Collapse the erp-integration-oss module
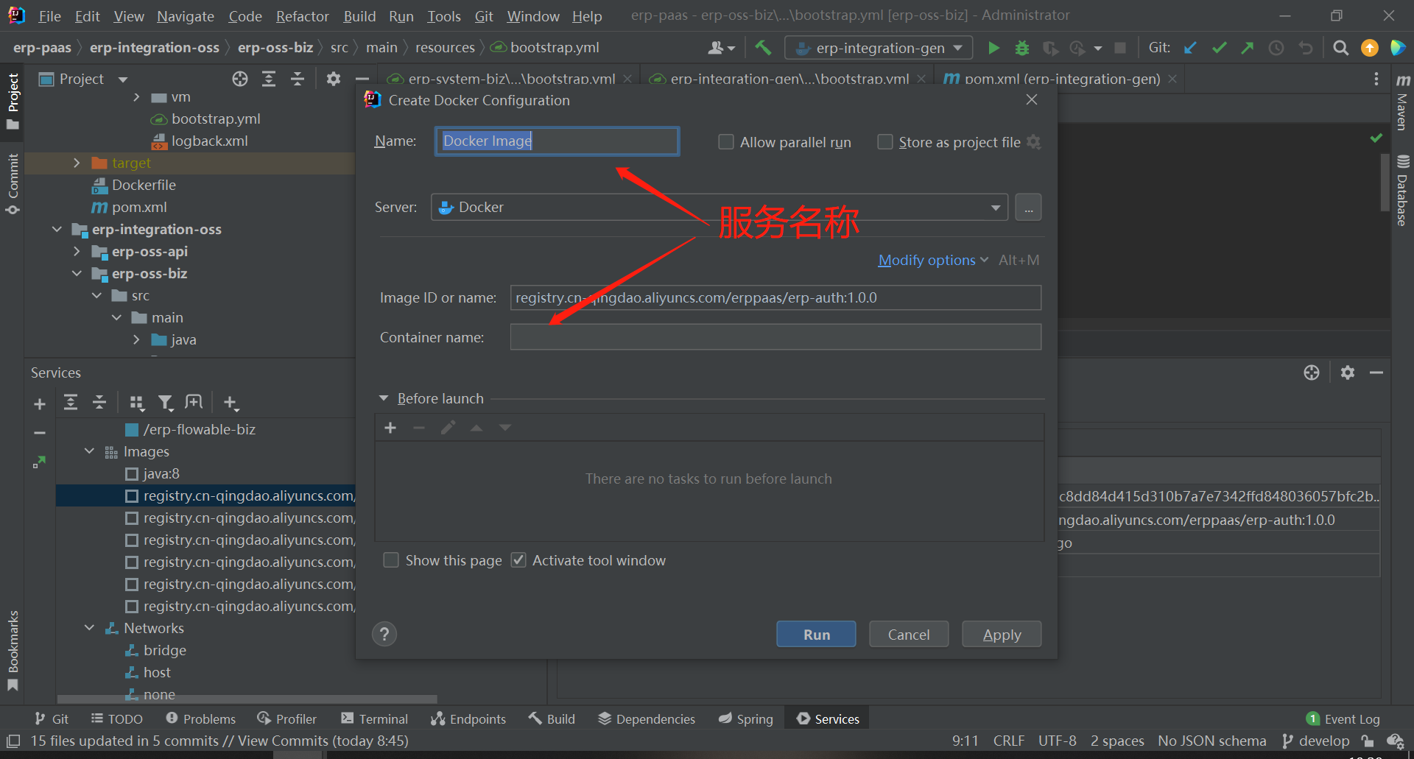The width and height of the screenshot is (1414, 759). [57, 229]
